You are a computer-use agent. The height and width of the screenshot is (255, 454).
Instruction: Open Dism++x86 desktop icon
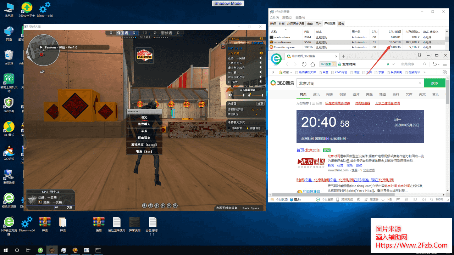pyautogui.click(x=45, y=10)
